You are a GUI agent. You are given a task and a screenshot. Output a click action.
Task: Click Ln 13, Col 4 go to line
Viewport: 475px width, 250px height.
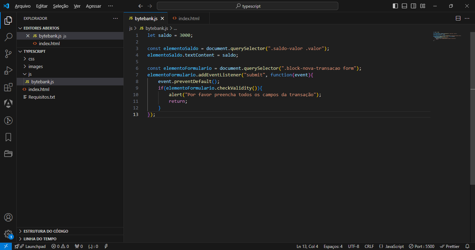pos(307,246)
